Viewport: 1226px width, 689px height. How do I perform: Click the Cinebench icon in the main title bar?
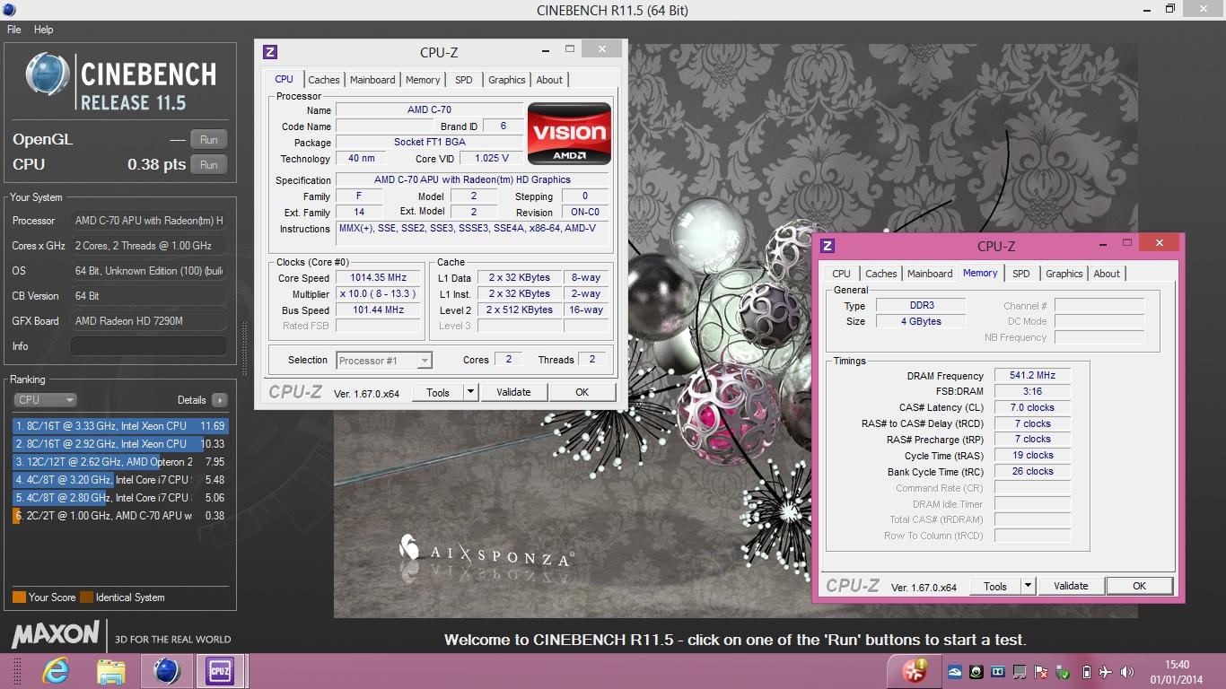click(x=8, y=10)
